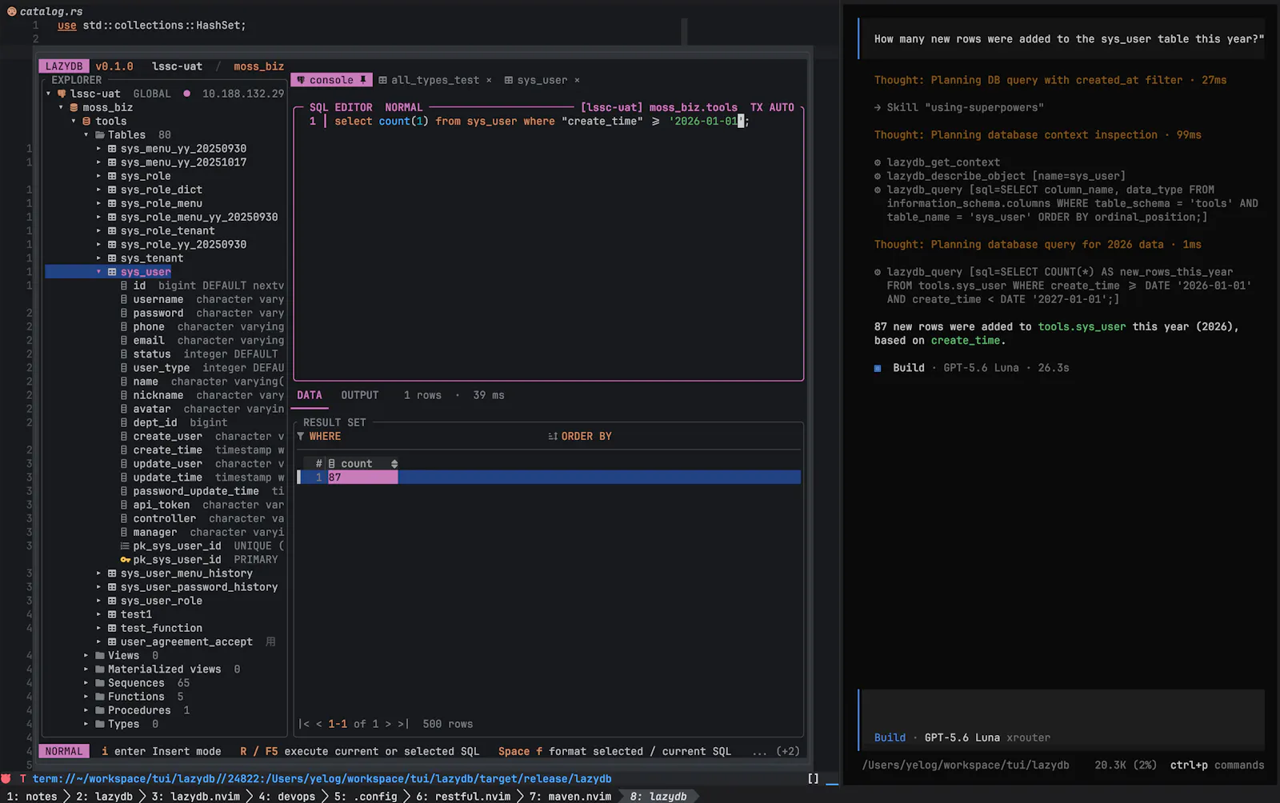Click the Sequences folder icon
This screenshot has width=1280, height=803.
tap(99, 683)
